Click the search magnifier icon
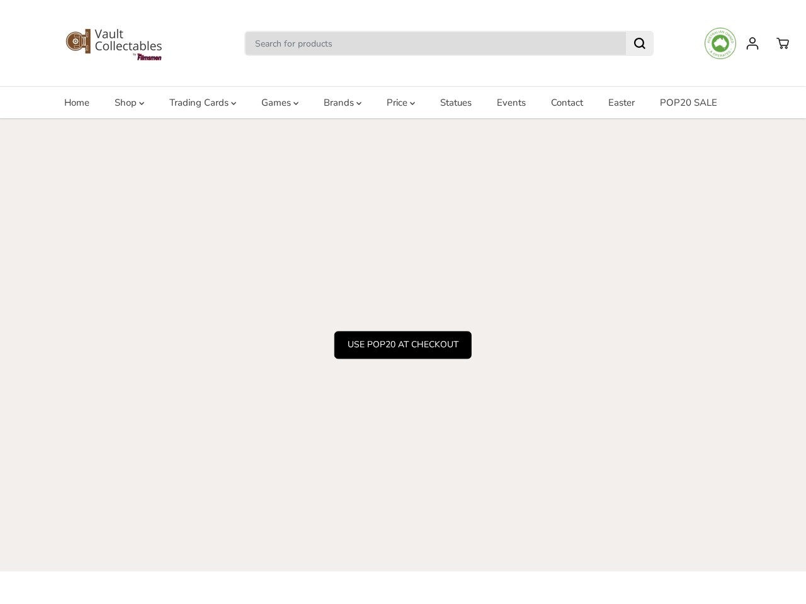The width and height of the screenshot is (806, 604). click(639, 43)
